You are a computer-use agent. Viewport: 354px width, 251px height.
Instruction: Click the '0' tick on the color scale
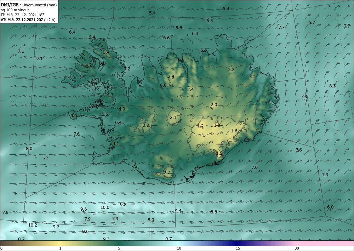1,248
